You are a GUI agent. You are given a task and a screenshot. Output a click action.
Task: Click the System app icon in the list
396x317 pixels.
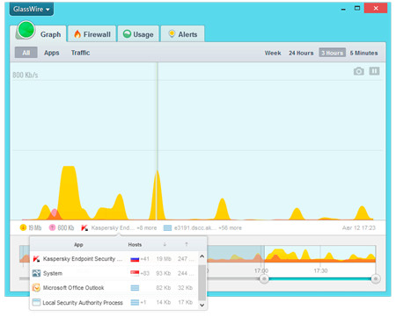coord(36,273)
